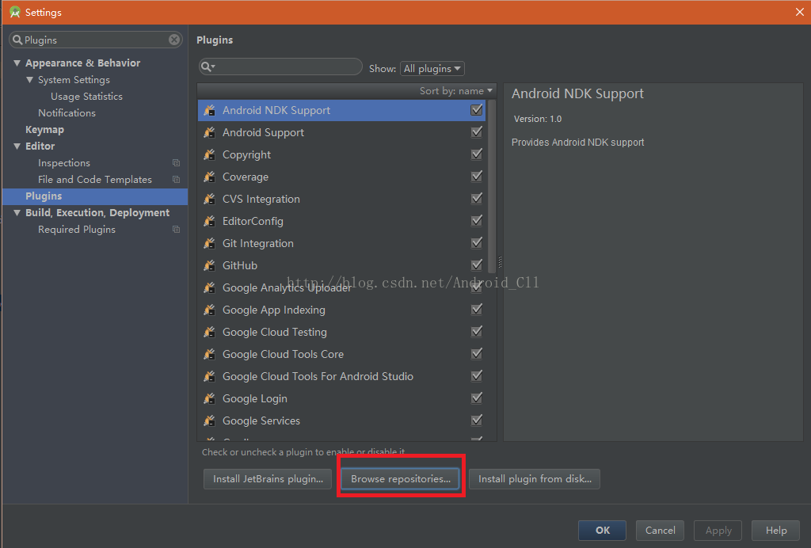The width and height of the screenshot is (811, 548).
Task: Clear the settings search field with X icon
Action: pyautogui.click(x=174, y=40)
